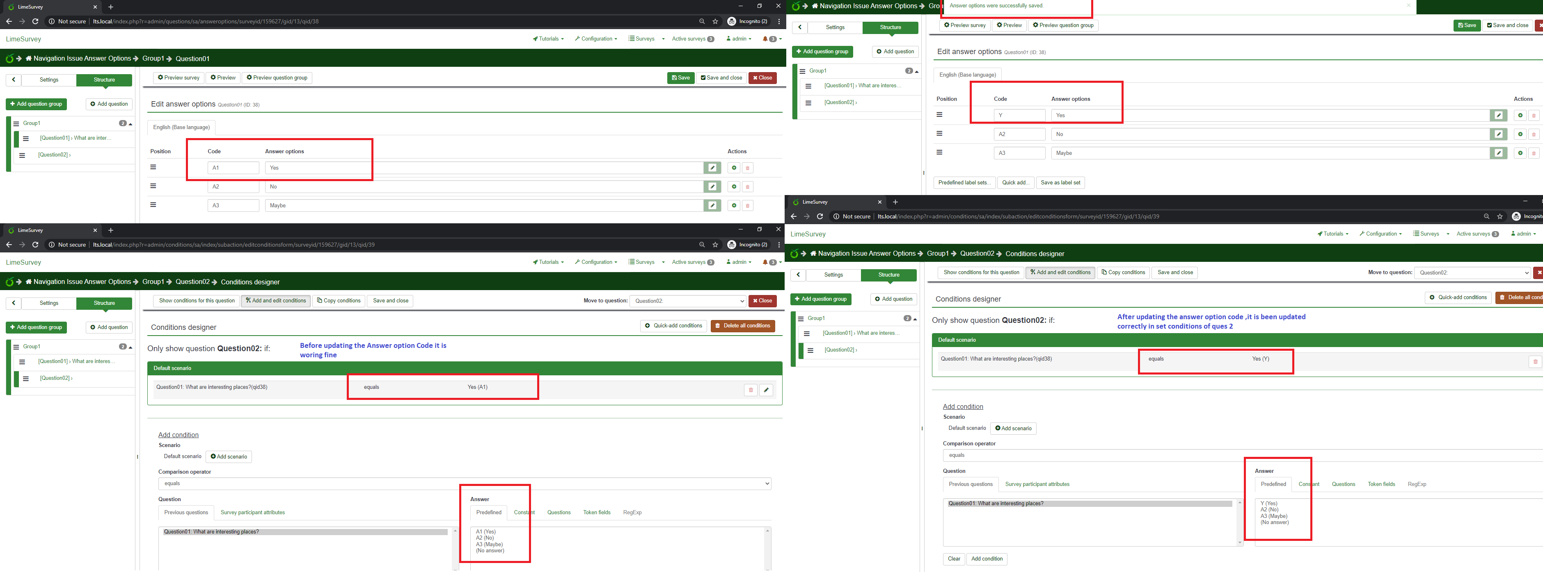The image size is (1543, 572).
Task: Select 'A1 (Yes)' in predefined answers list
Action: click(485, 531)
